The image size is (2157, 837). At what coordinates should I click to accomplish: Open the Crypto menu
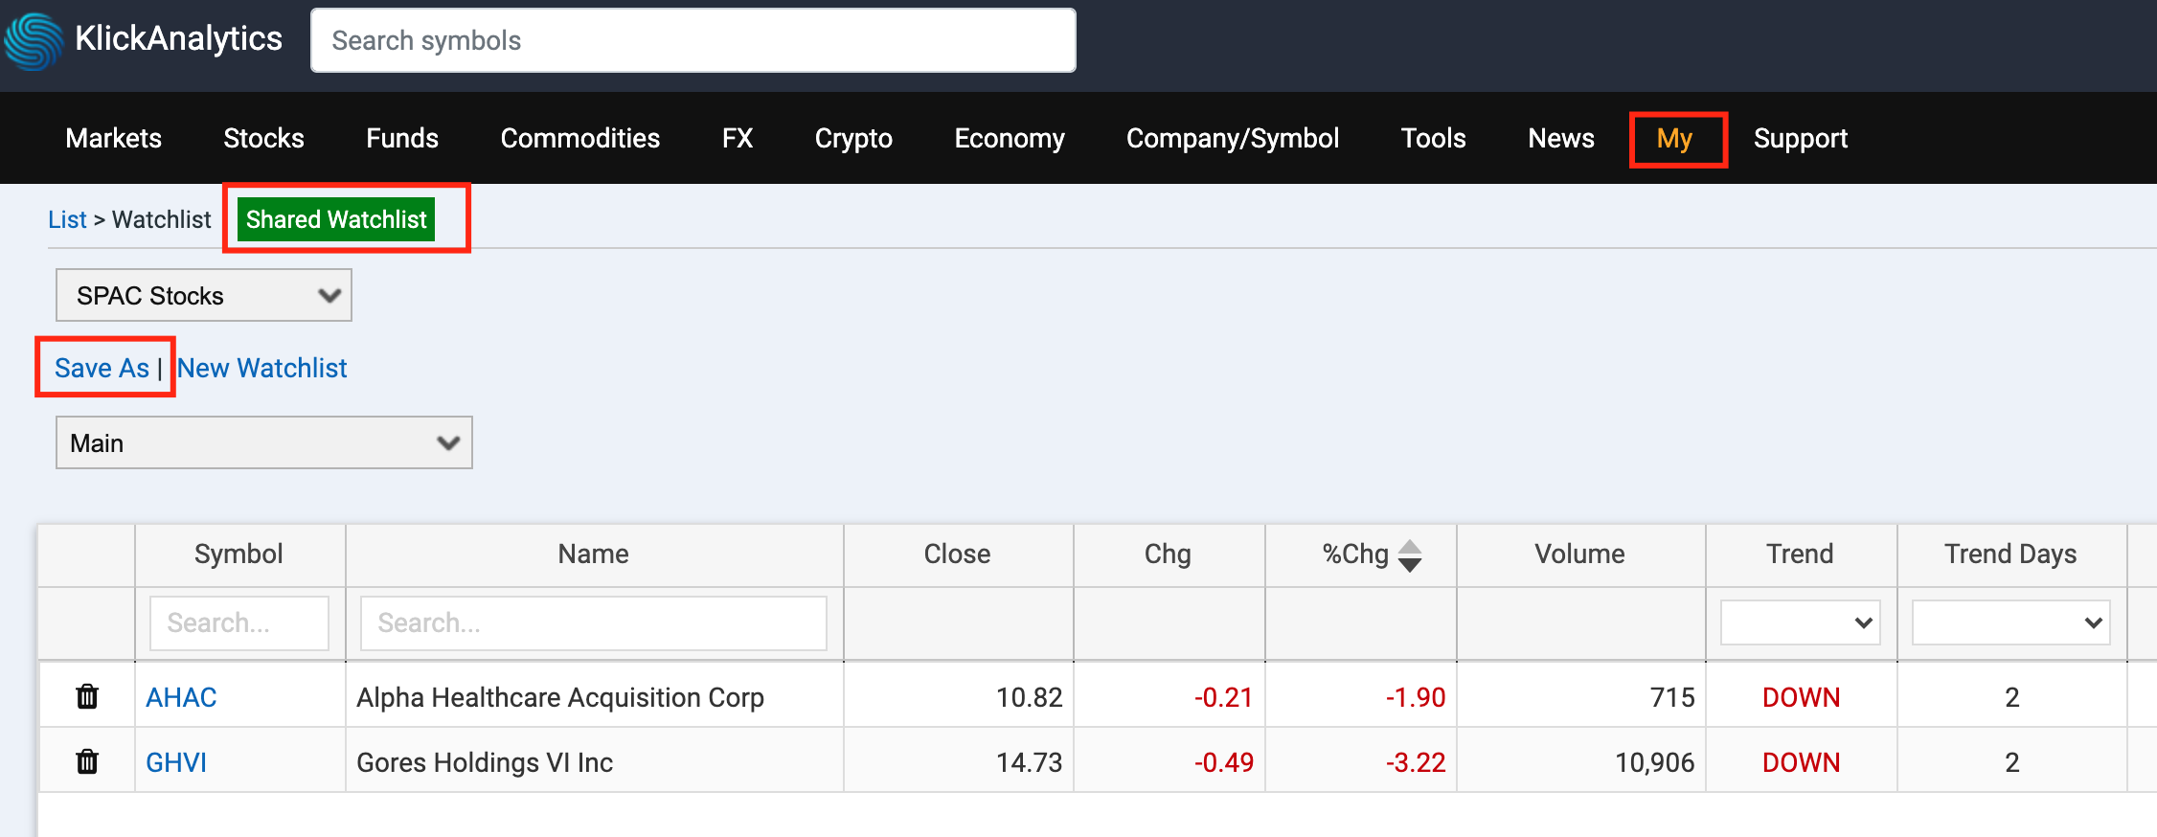click(853, 138)
